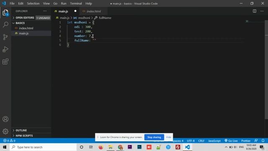
Task: Open the Run menu
Action: 64,3
